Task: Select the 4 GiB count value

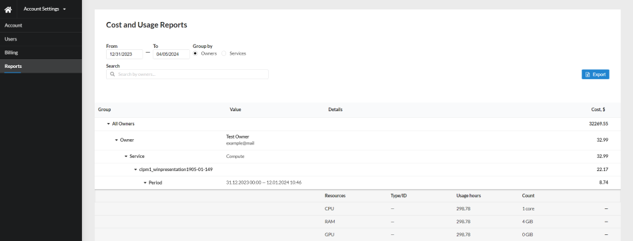Action: tap(528, 222)
